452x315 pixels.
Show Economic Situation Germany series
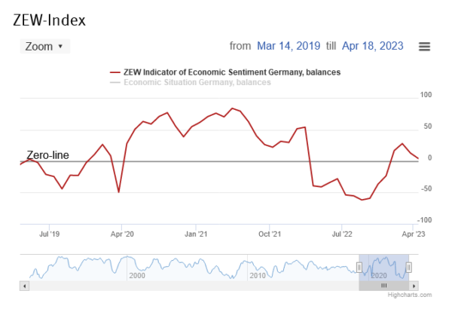pos(200,82)
